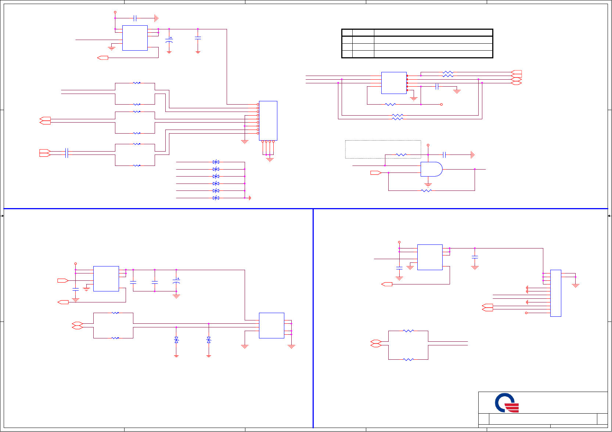This screenshot has width=612, height=432.
Task: Select the black-bordered table at top right
Action: click(417, 44)
